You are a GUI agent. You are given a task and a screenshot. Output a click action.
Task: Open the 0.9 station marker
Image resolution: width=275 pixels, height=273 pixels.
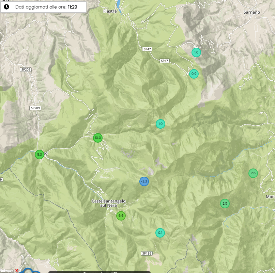194,74
